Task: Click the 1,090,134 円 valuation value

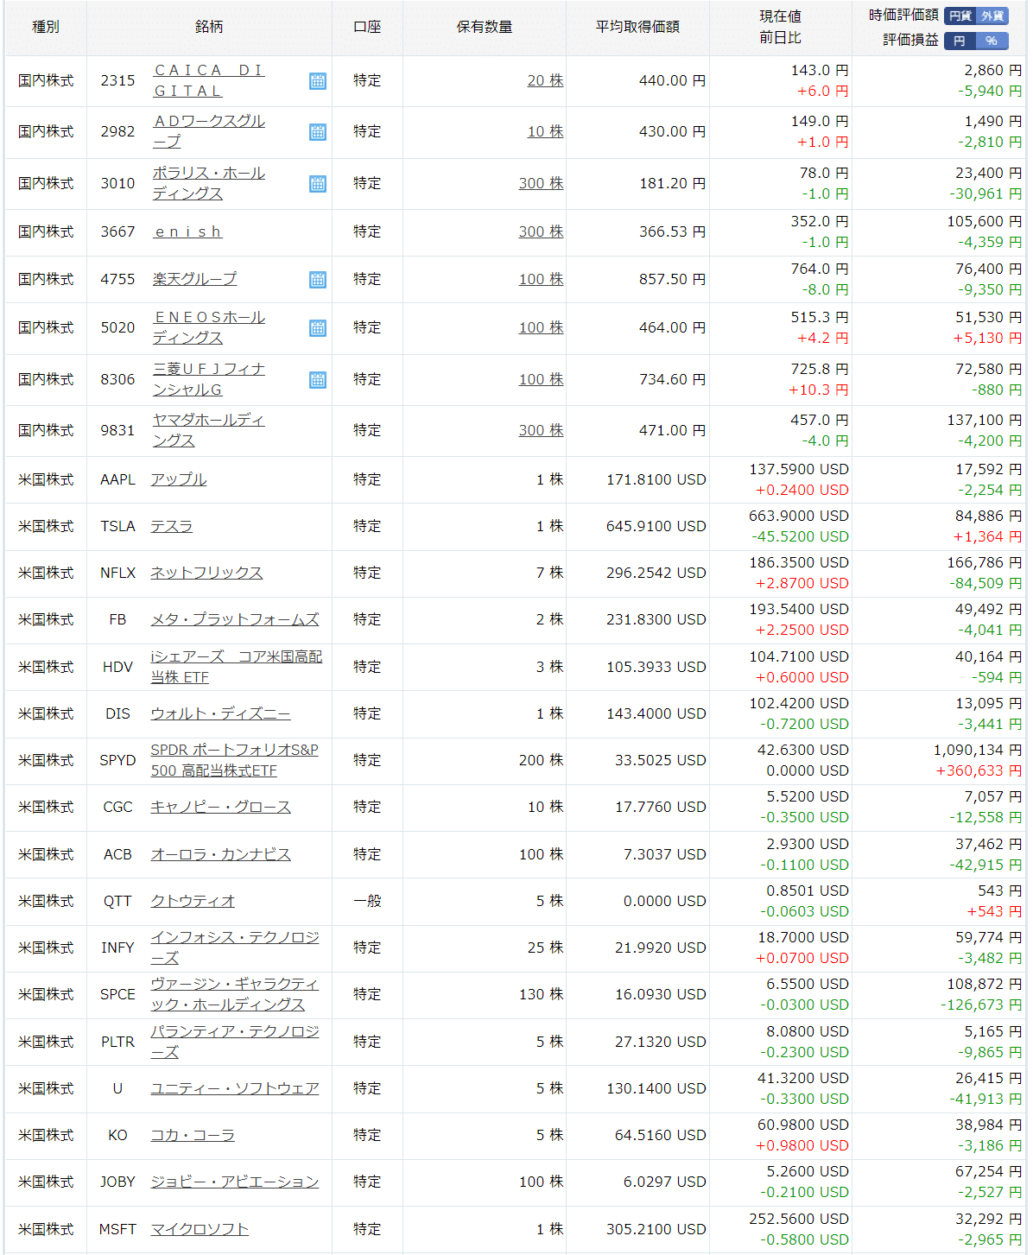Action: (x=978, y=750)
